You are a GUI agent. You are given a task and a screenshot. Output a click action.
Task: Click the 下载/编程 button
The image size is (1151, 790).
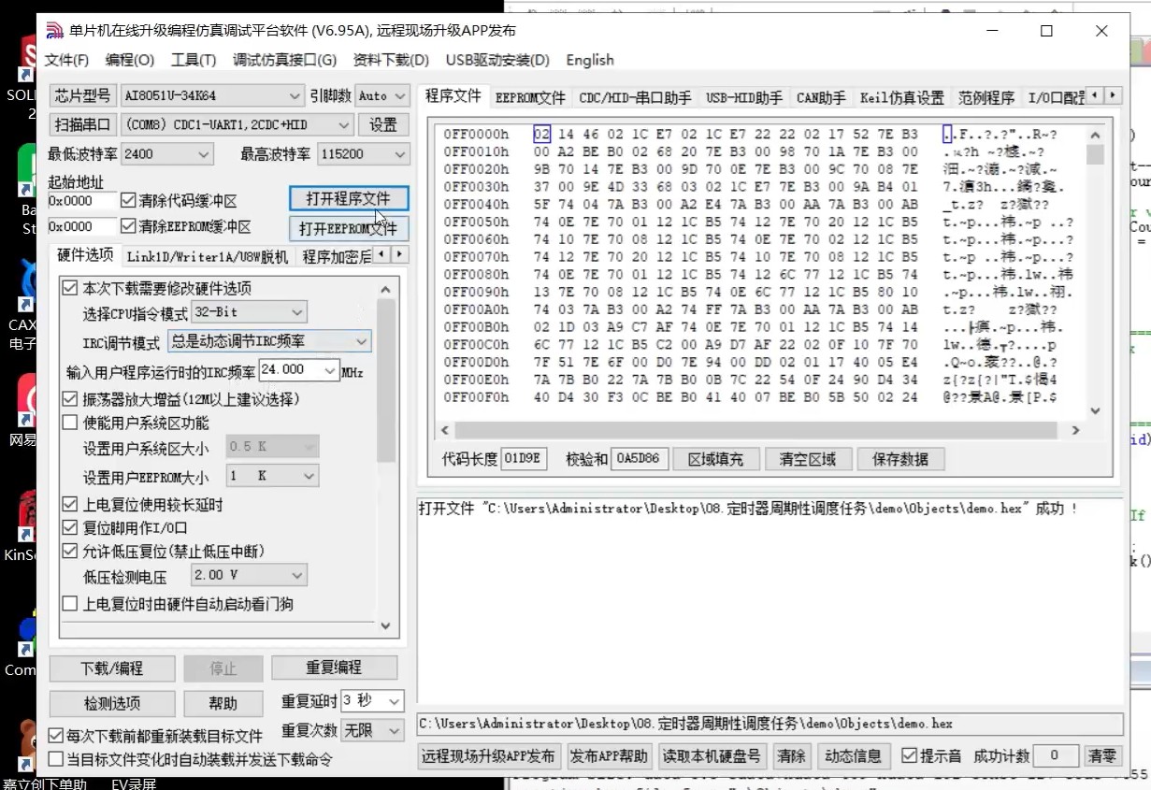[112, 668]
